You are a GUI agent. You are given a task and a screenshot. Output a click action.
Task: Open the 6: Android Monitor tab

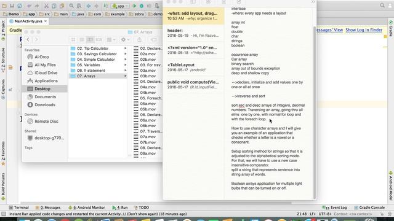(x=86, y=207)
